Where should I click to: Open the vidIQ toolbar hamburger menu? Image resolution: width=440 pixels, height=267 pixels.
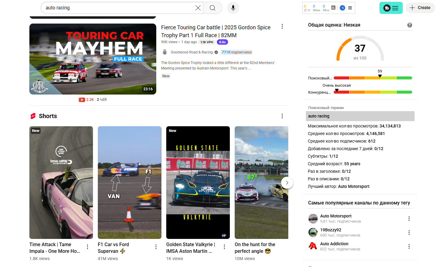pyautogui.click(x=350, y=8)
